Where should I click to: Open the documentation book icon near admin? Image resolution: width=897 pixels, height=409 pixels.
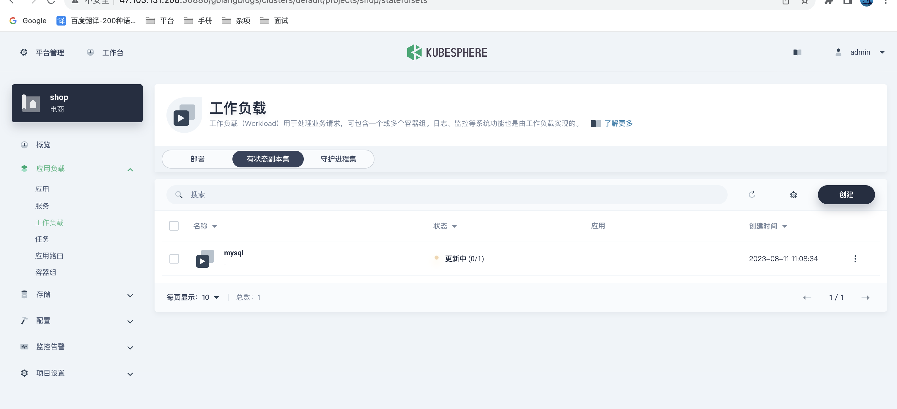point(797,52)
